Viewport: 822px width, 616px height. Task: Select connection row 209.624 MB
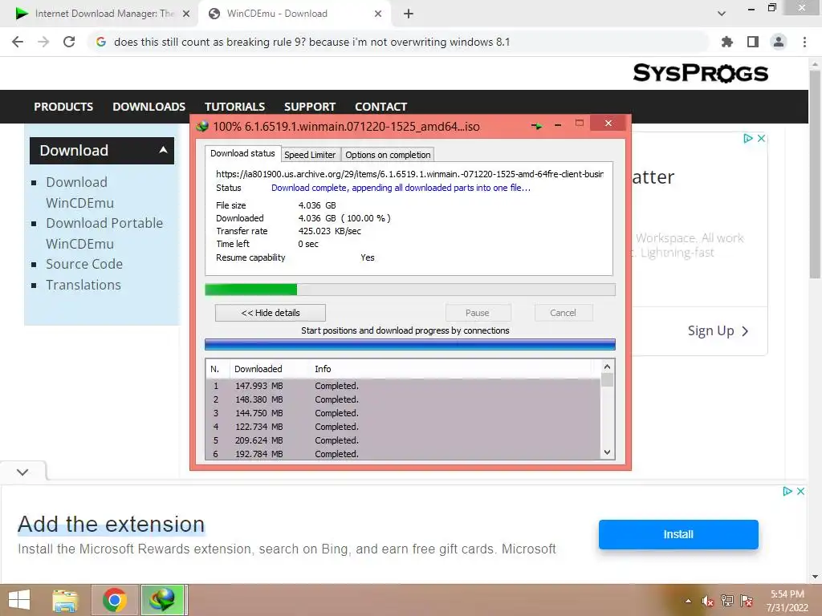point(403,440)
